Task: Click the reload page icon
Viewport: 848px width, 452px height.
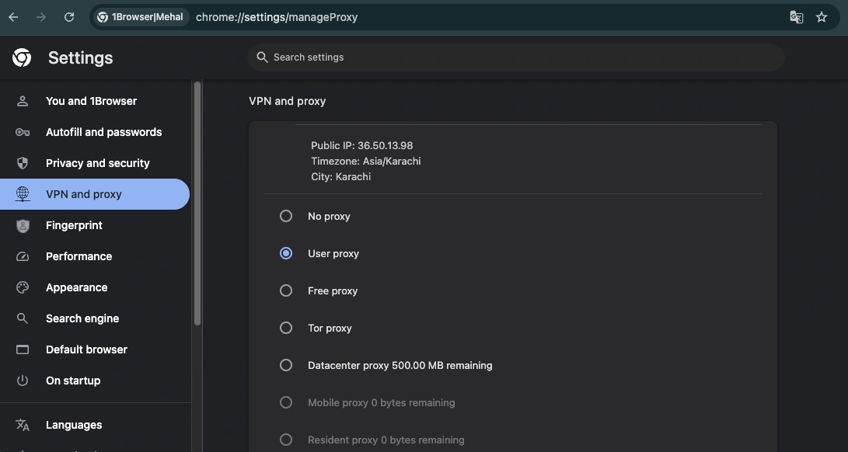Action: pyautogui.click(x=69, y=17)
